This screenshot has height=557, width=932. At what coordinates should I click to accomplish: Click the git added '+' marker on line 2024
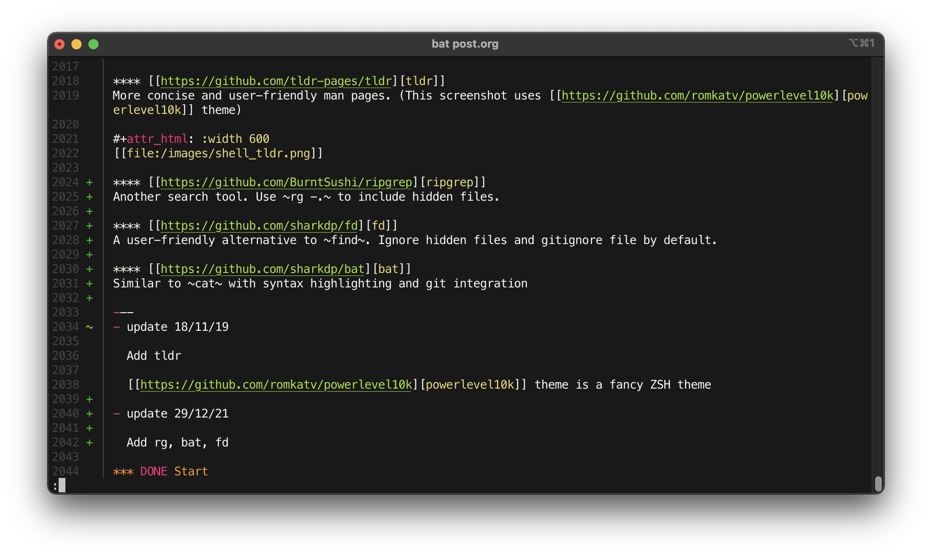click(x=89, y=182)
